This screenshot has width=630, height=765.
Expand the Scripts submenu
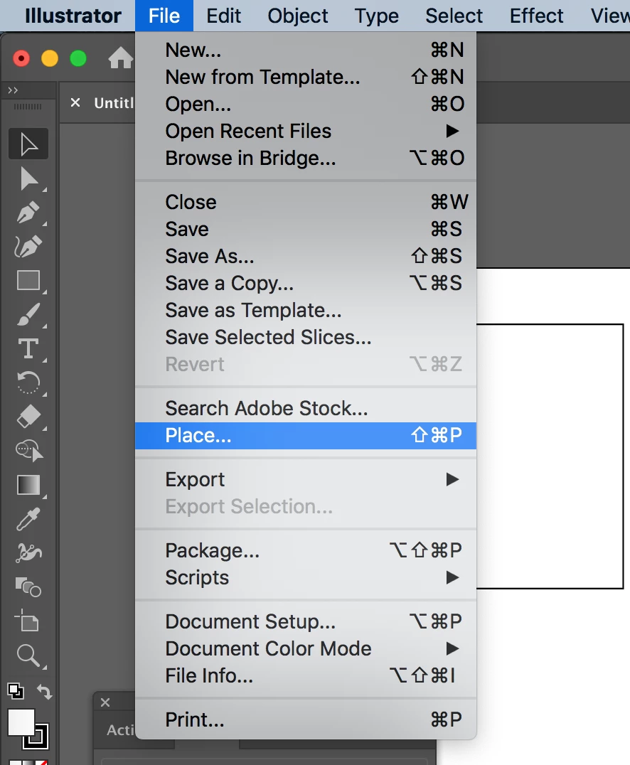pyautogui.click(x=306, y=577)
